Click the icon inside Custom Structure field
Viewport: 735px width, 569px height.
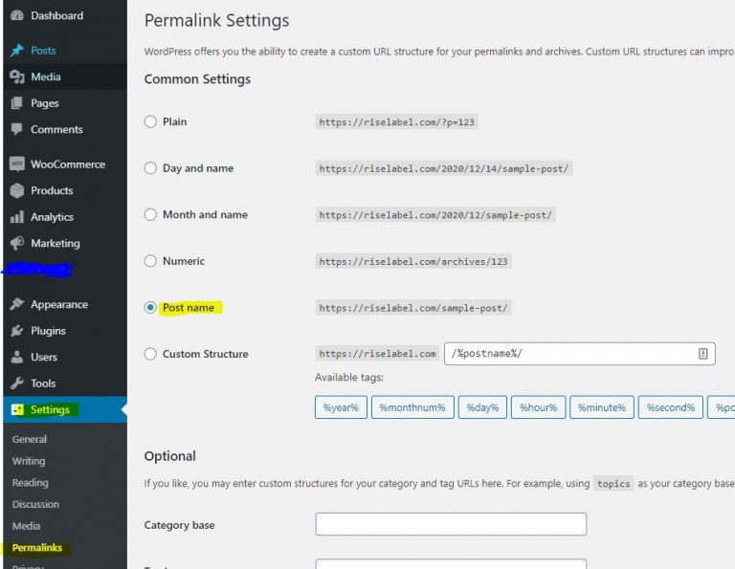[x=702, y=354]
